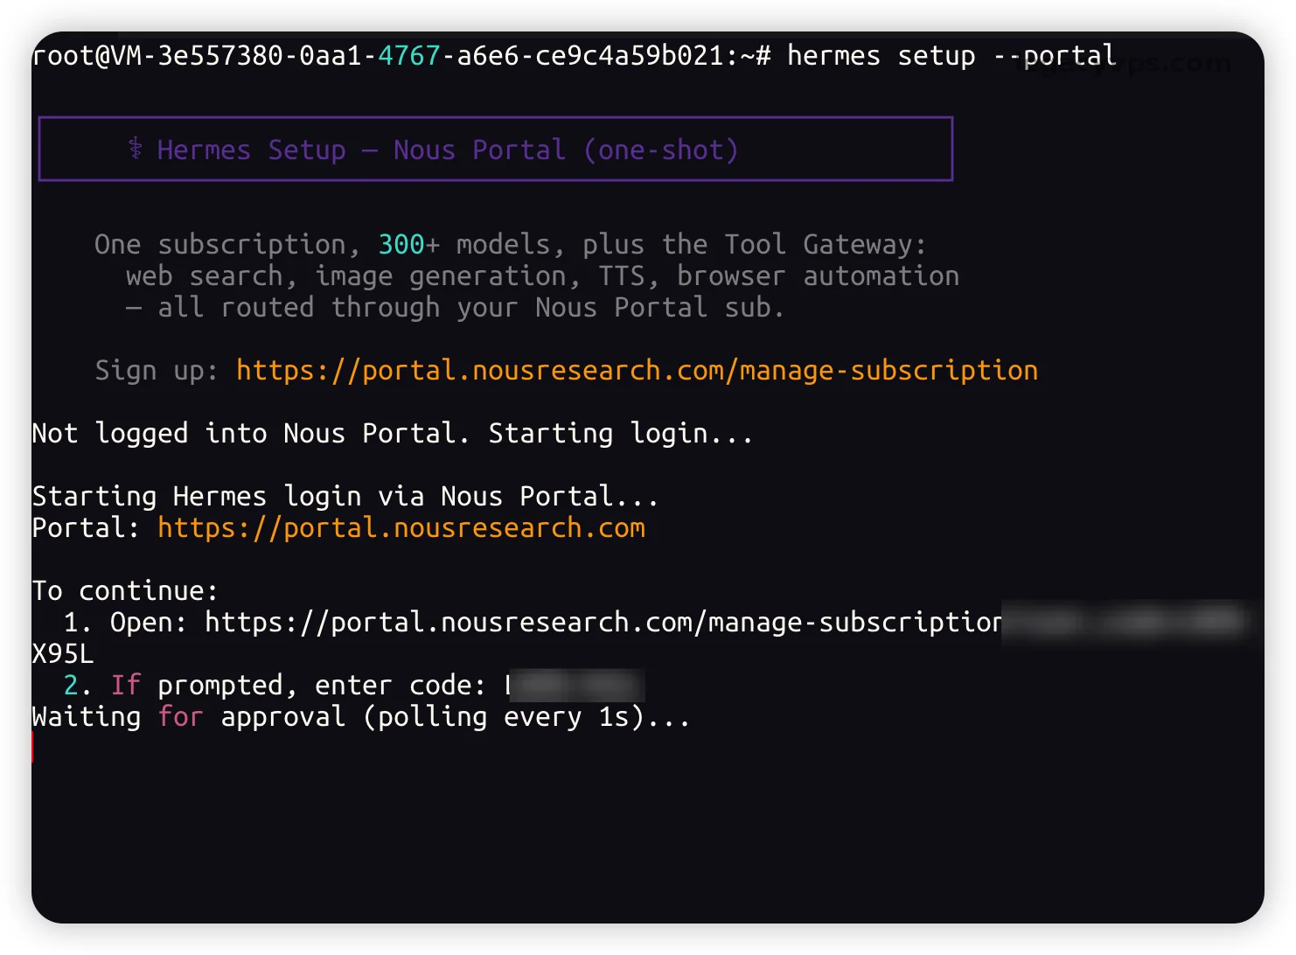Click the X95L wrapped URL suffix

pos(63,653)
